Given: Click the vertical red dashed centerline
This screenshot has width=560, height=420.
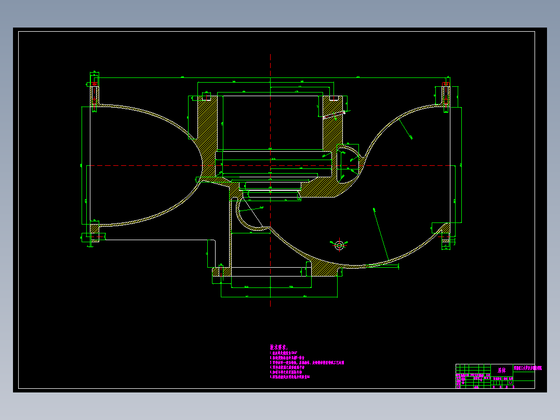Looking at the screenshot, I should (270, 180).
